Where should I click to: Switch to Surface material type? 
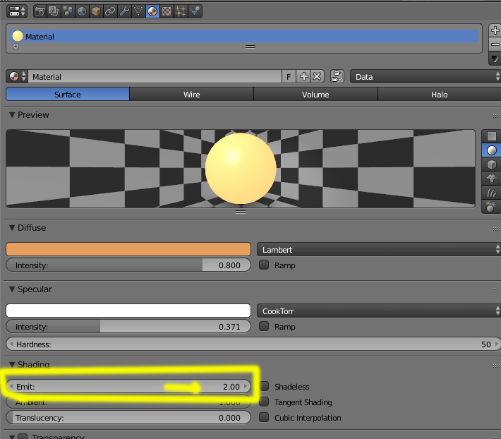pyautogui.click(x=68, y=95)
